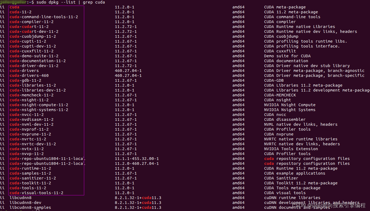Click package 'cuda-nvprune-11-2'
Image resolution: width=370 pixels, height=211 pixels.
[30, 134]
